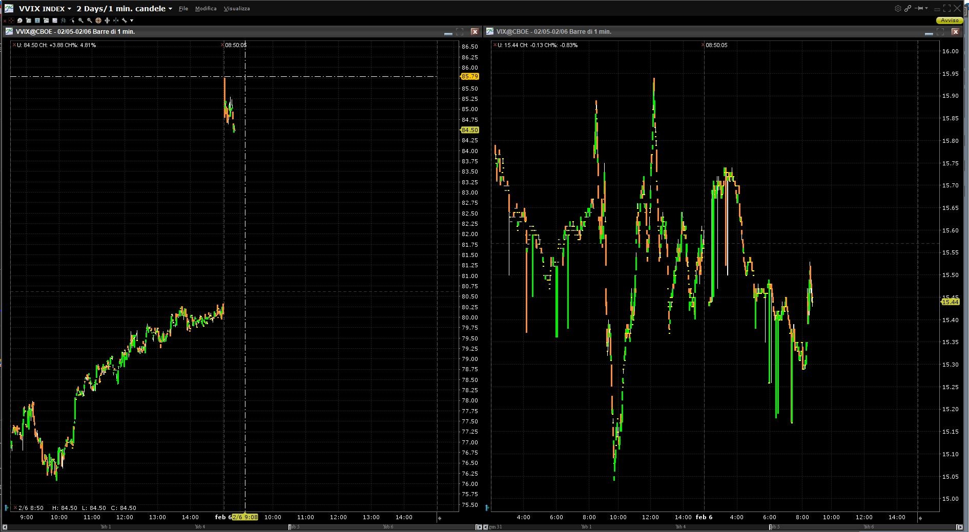Click the VVIX scrollbar handle near 'feb 5'
Viewport: 969px width, 532px height.
pos(290,527)
